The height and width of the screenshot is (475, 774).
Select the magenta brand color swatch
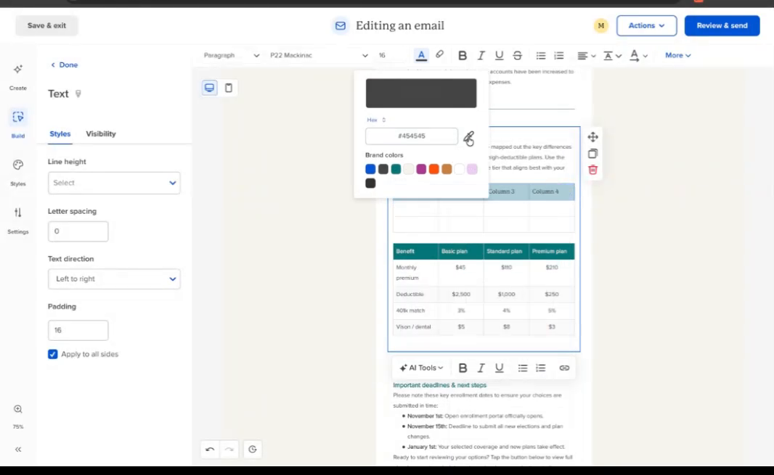421,169
